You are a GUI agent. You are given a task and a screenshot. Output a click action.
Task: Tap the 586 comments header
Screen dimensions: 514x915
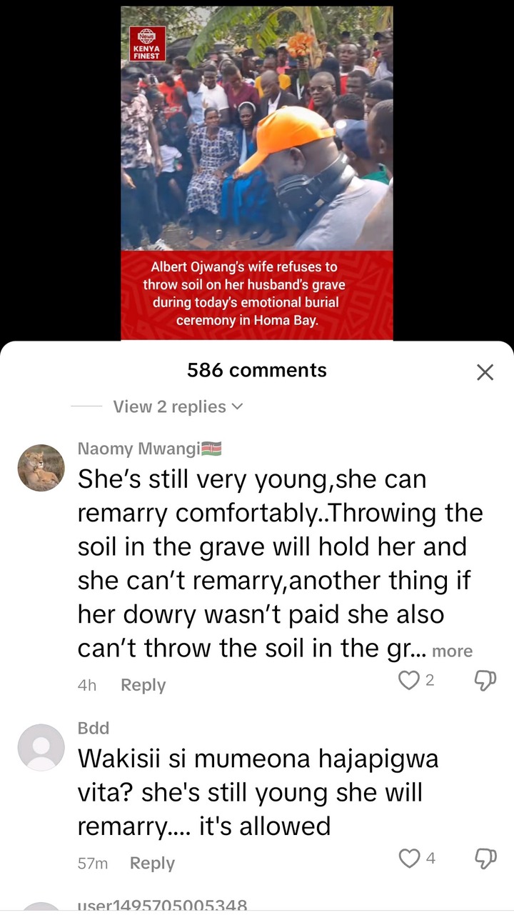(257, 370)
